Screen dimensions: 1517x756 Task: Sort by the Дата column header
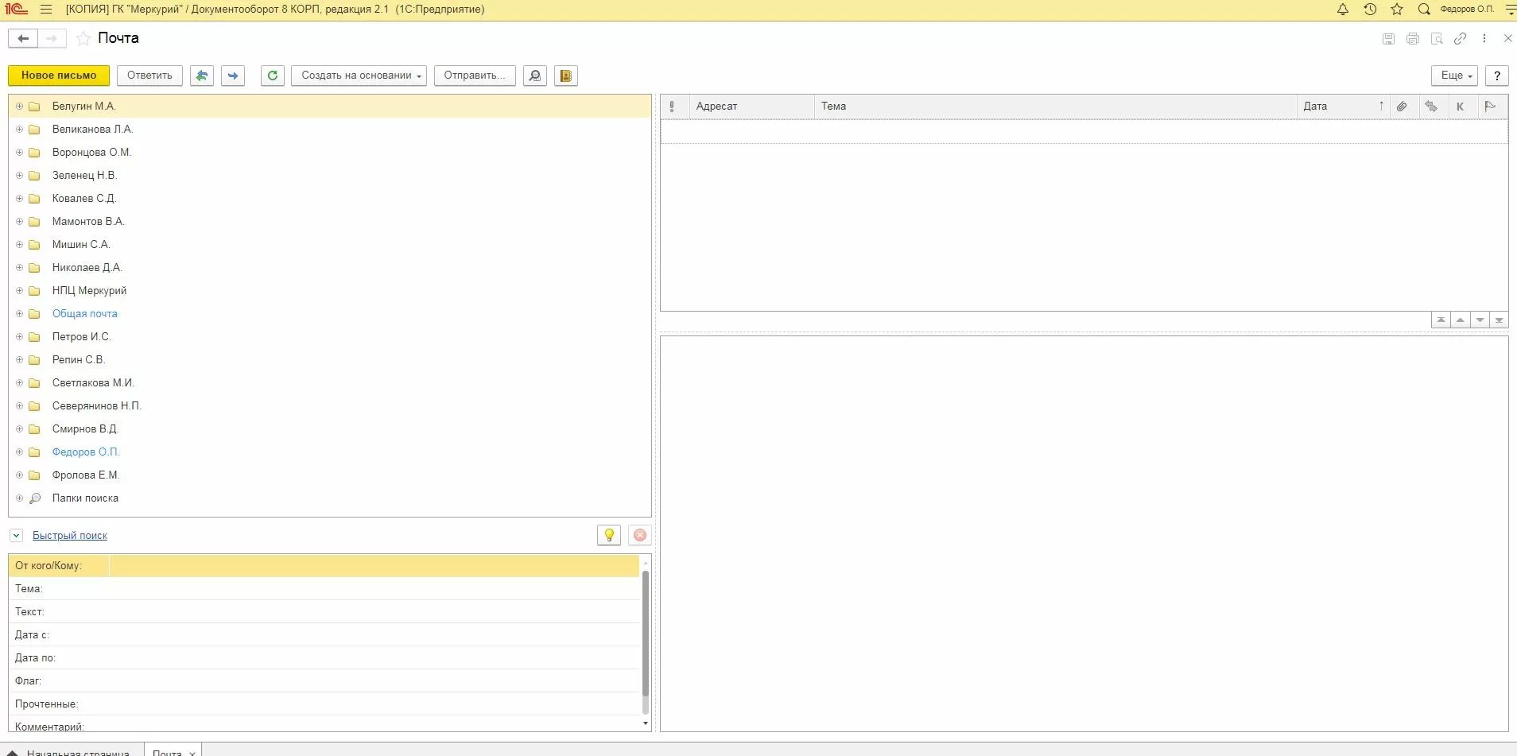coord(1342,107)
